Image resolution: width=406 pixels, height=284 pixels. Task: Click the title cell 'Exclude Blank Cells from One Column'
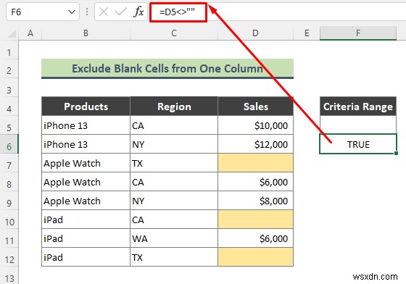[167, 69]
